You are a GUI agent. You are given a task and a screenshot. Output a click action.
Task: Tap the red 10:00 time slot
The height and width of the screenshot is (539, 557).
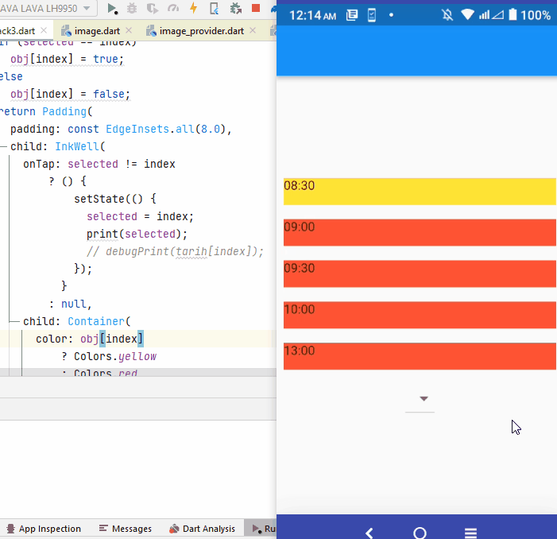[x=420, y=315]
